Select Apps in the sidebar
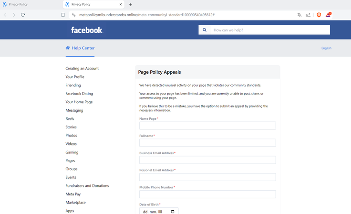This screenshot has height=214, width=351. point(70,211)
